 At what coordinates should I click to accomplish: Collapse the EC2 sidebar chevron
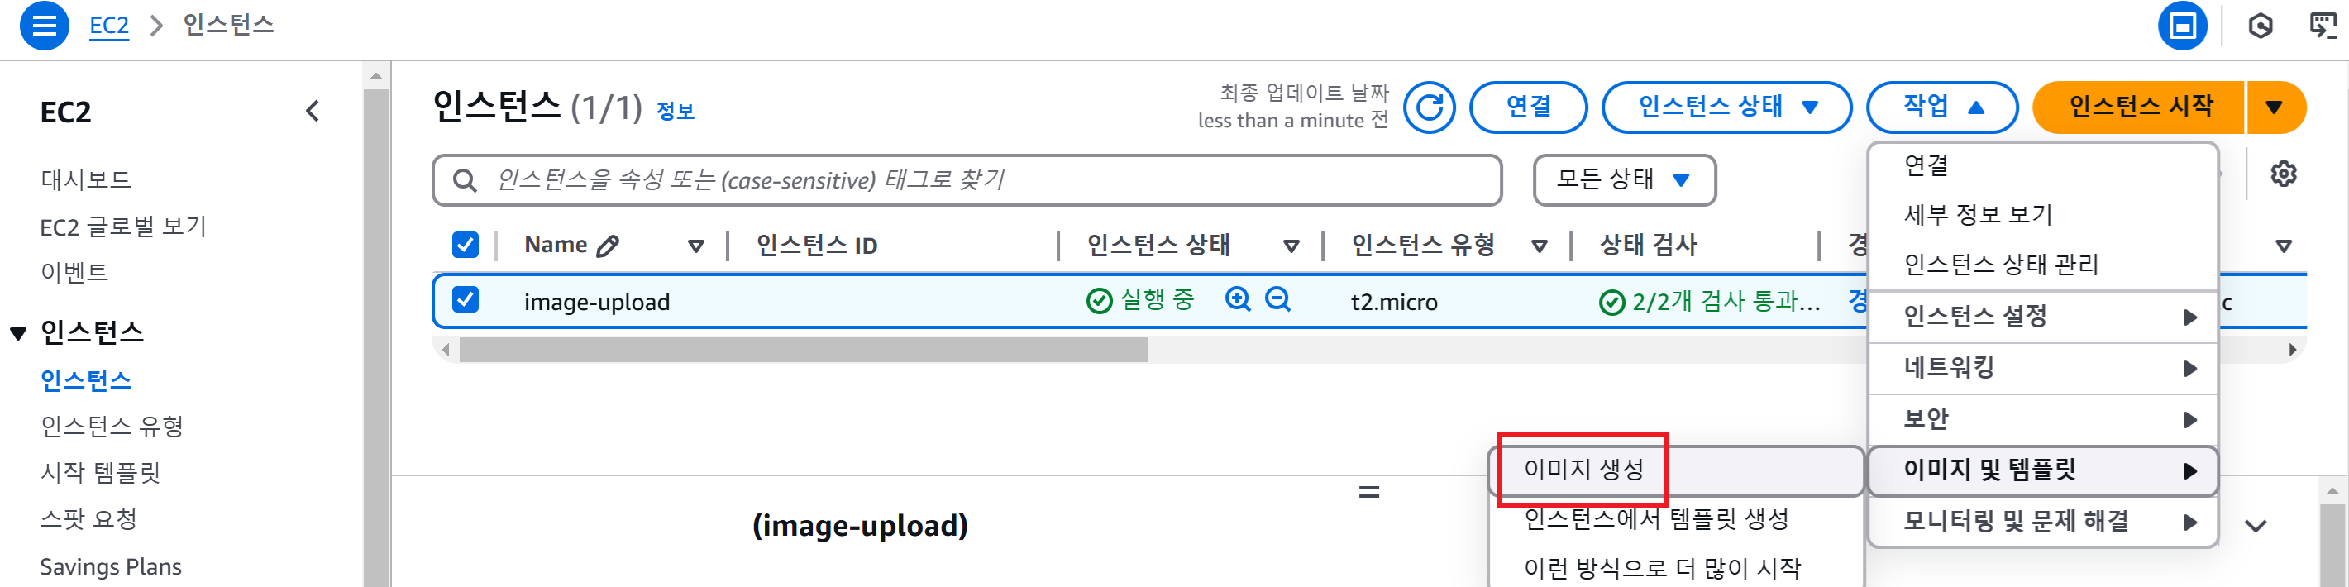(x=313, y=112)
